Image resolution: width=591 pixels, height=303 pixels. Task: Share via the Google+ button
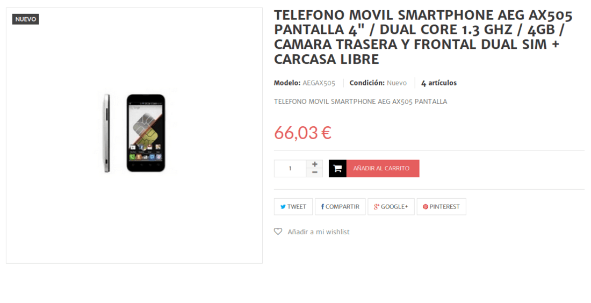pyautogui.click(x=391, y=206)
